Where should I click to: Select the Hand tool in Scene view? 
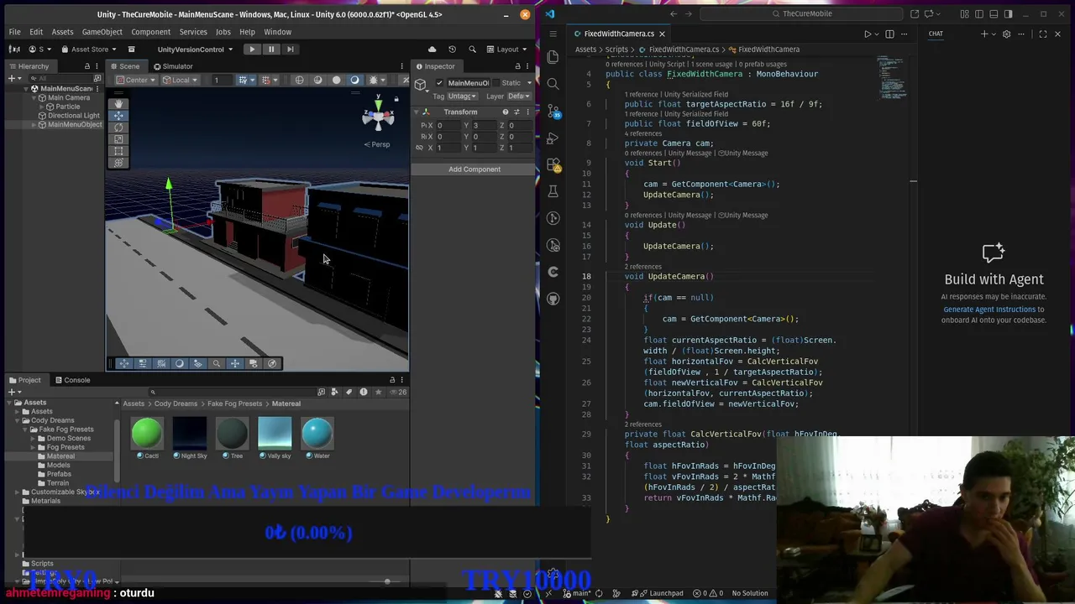[118, 103]
